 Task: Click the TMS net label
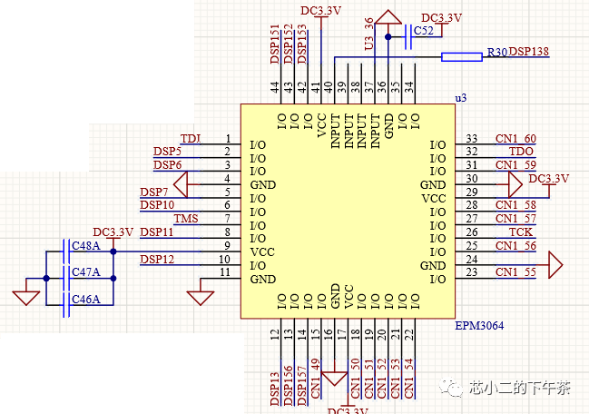[186, 219]
